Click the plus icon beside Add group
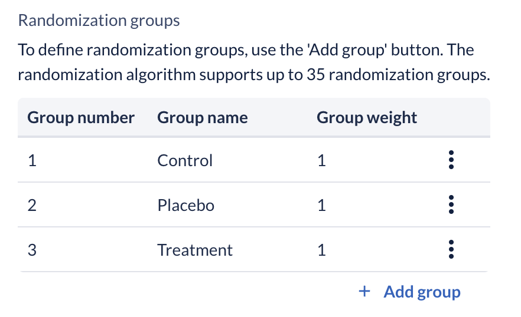The image size is (521, 317). 364,292
